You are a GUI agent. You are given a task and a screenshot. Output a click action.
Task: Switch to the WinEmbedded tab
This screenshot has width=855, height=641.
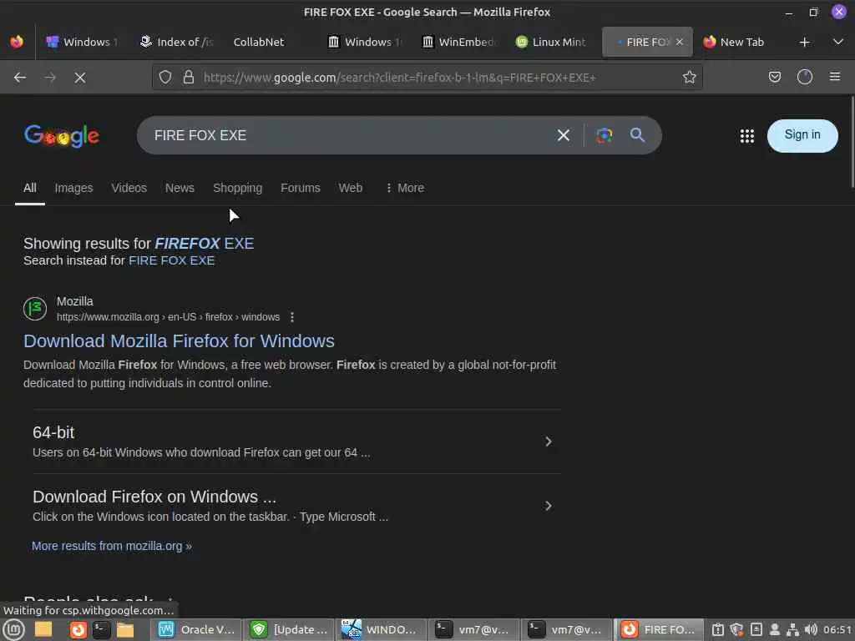click(458, 42)
